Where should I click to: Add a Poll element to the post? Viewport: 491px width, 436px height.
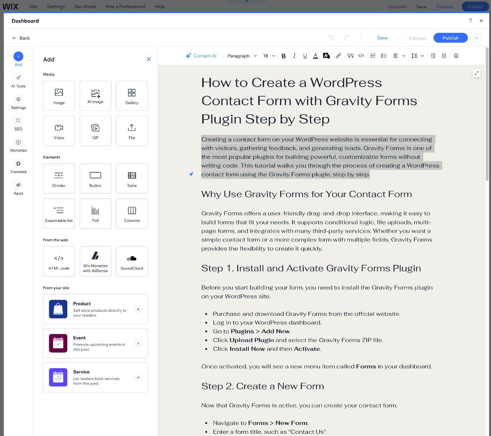[x=95, y=213]
